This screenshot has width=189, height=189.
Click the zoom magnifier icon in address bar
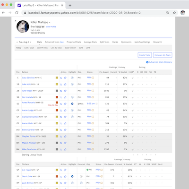pos(168,13)
